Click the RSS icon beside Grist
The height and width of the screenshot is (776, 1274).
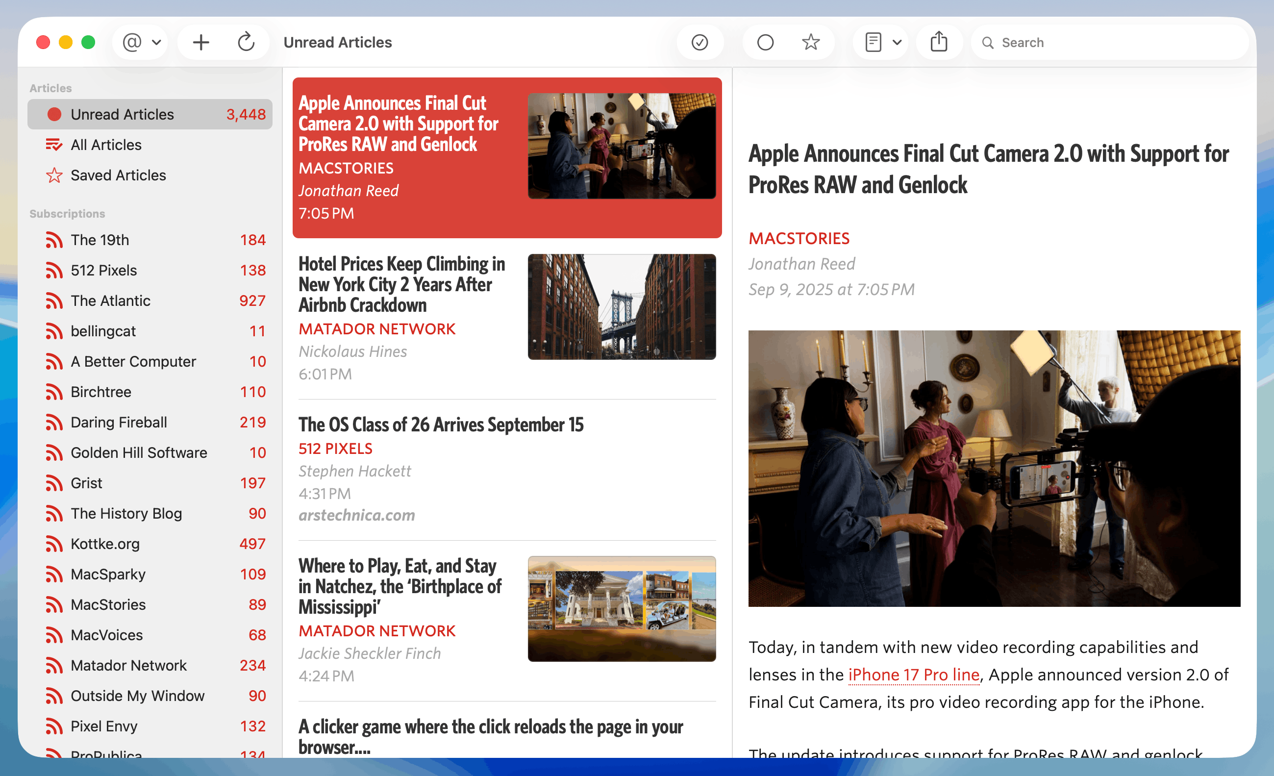(x=54, y=483)
